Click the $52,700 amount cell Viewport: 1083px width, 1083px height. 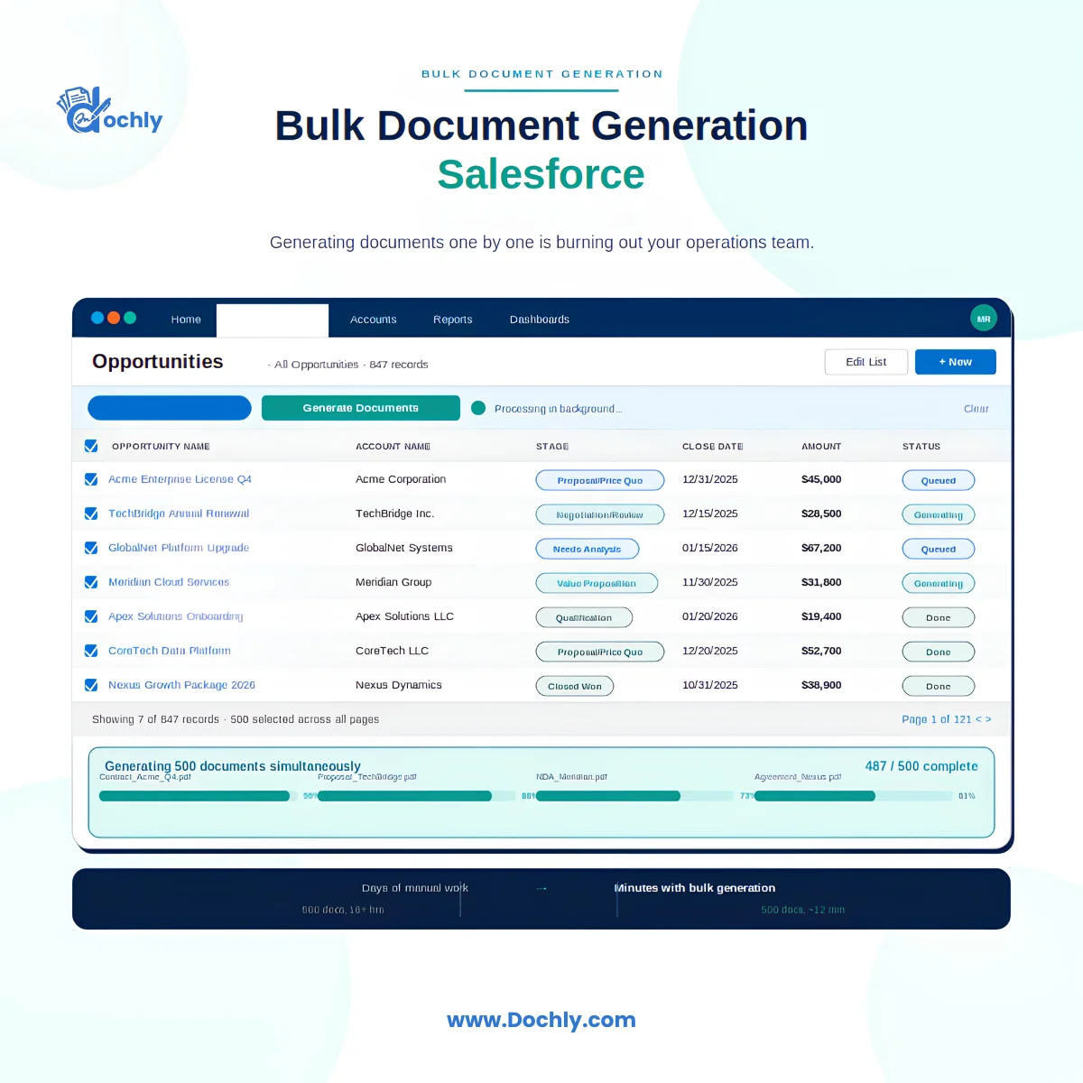[x=821, y=651]
